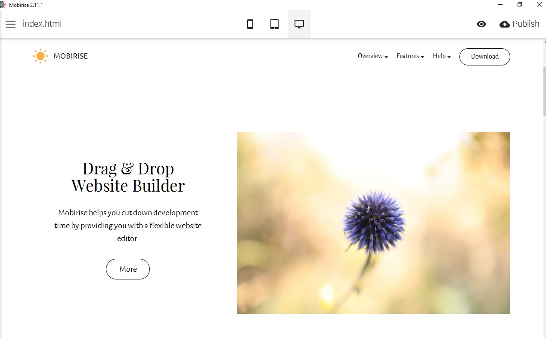Toggle site preview with the eye button
The width and height of the screenshot is (546, 338).
click(481, 24)
